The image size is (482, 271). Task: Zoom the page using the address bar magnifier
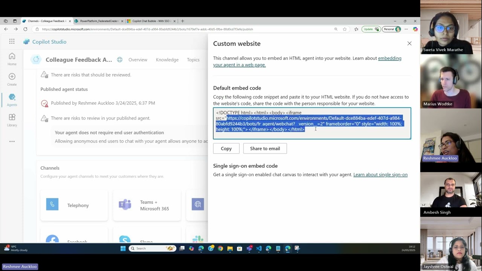click(x=336, y=29)
